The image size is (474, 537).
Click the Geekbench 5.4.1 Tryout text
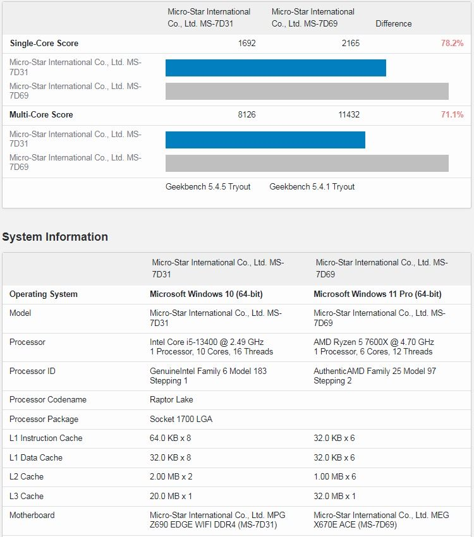312,186
